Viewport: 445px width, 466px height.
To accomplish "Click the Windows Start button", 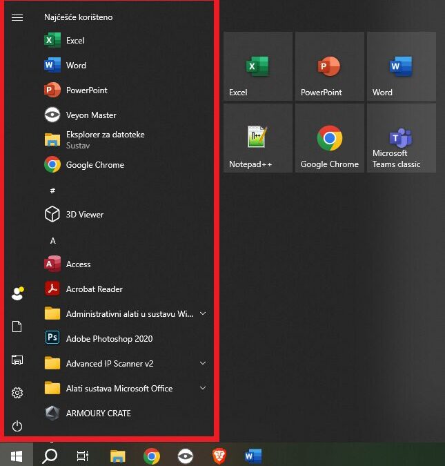I will coord(17,456).
